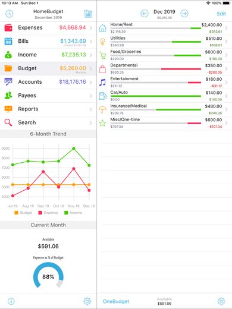232x309 pixels.
Task: Select the Search magnifier icon
Action: click(x=8, y=122)
